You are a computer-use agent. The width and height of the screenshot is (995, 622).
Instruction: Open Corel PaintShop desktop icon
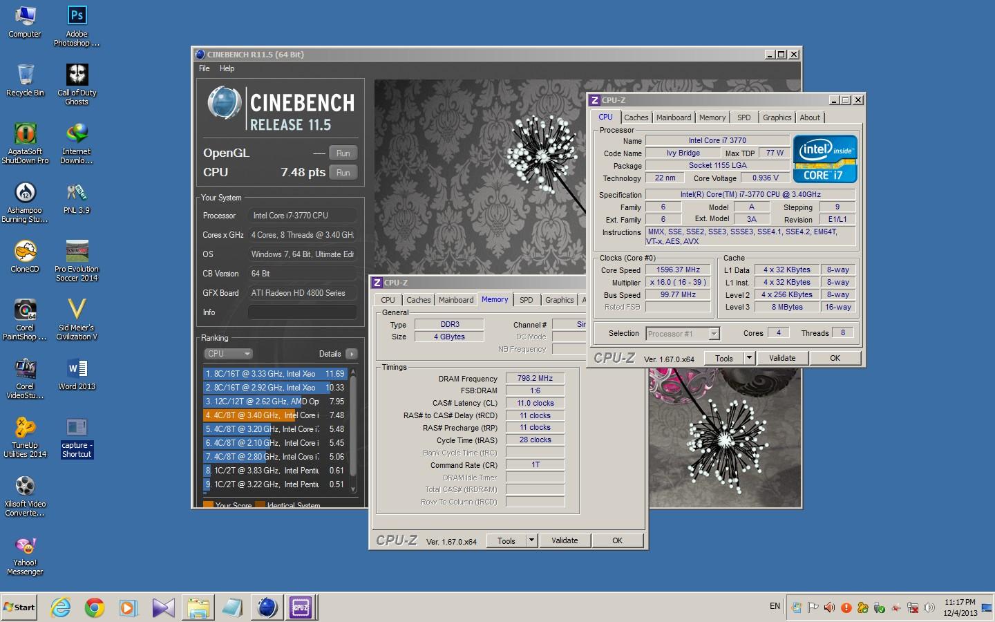(25, 319)
